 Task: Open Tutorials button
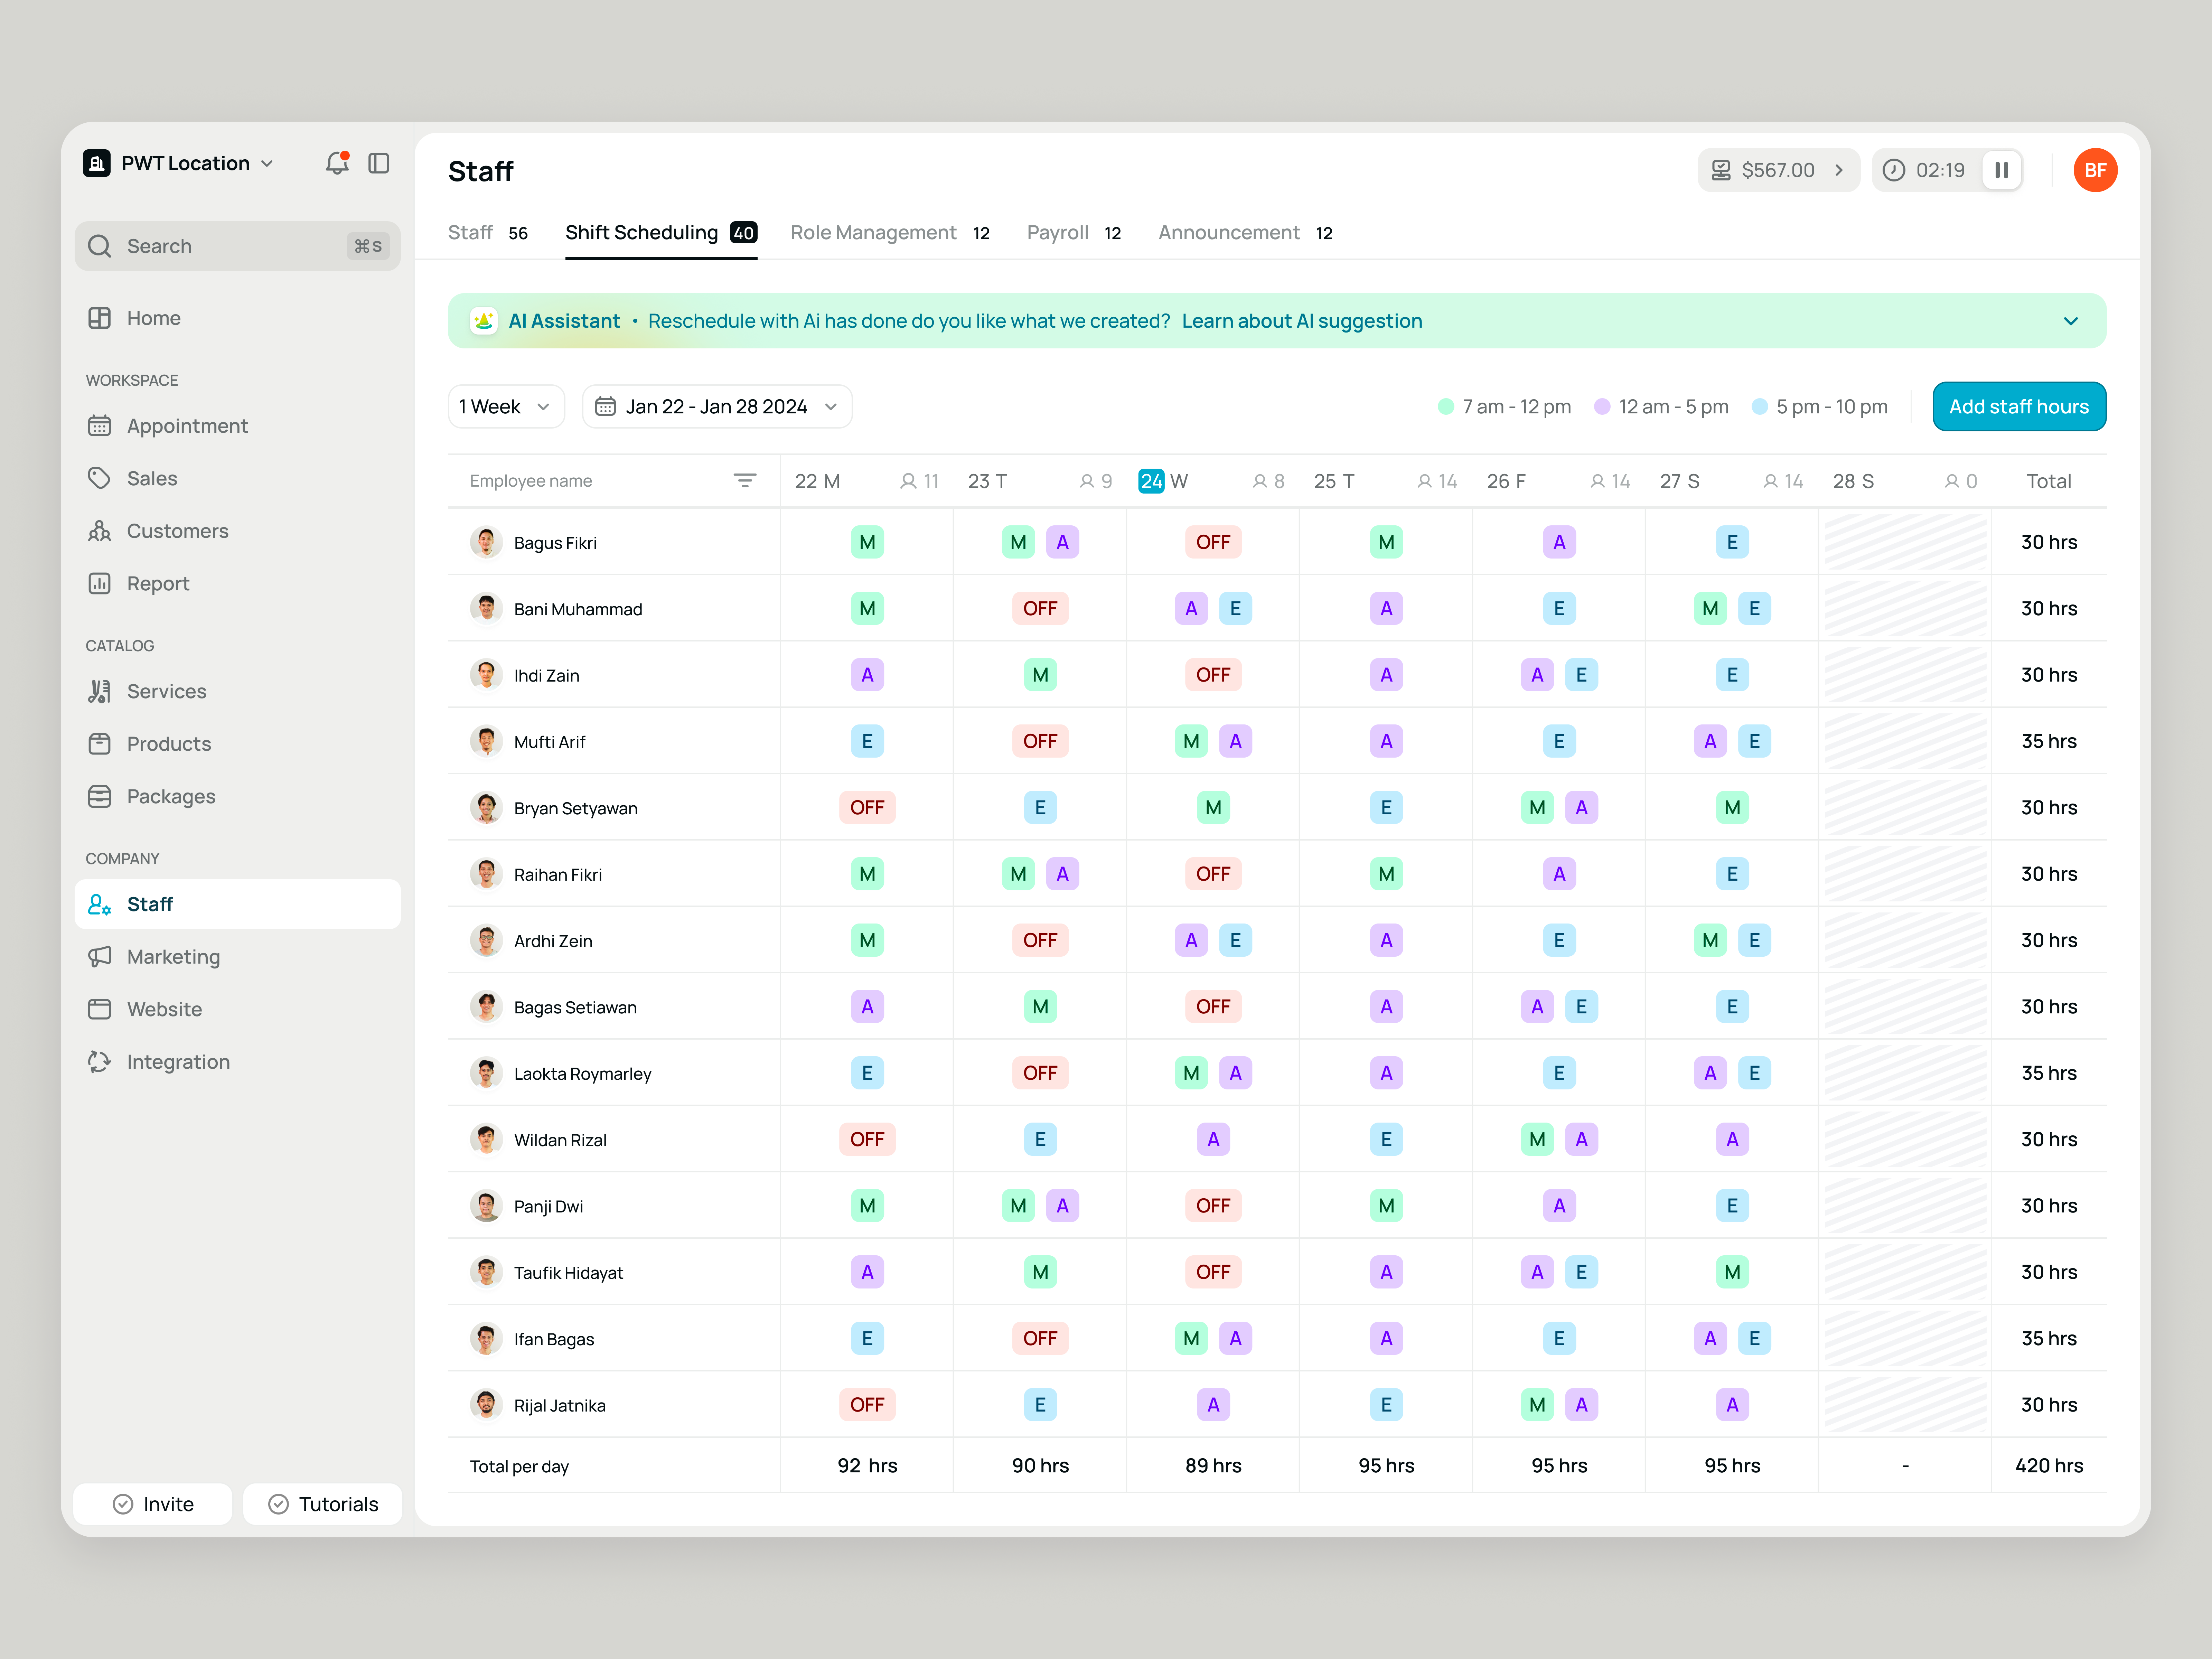(x=323, y=1504)
